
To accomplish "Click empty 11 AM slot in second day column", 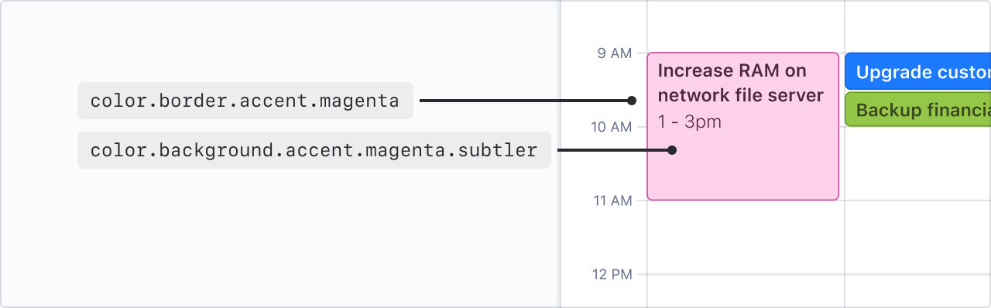I will (918, 238).
